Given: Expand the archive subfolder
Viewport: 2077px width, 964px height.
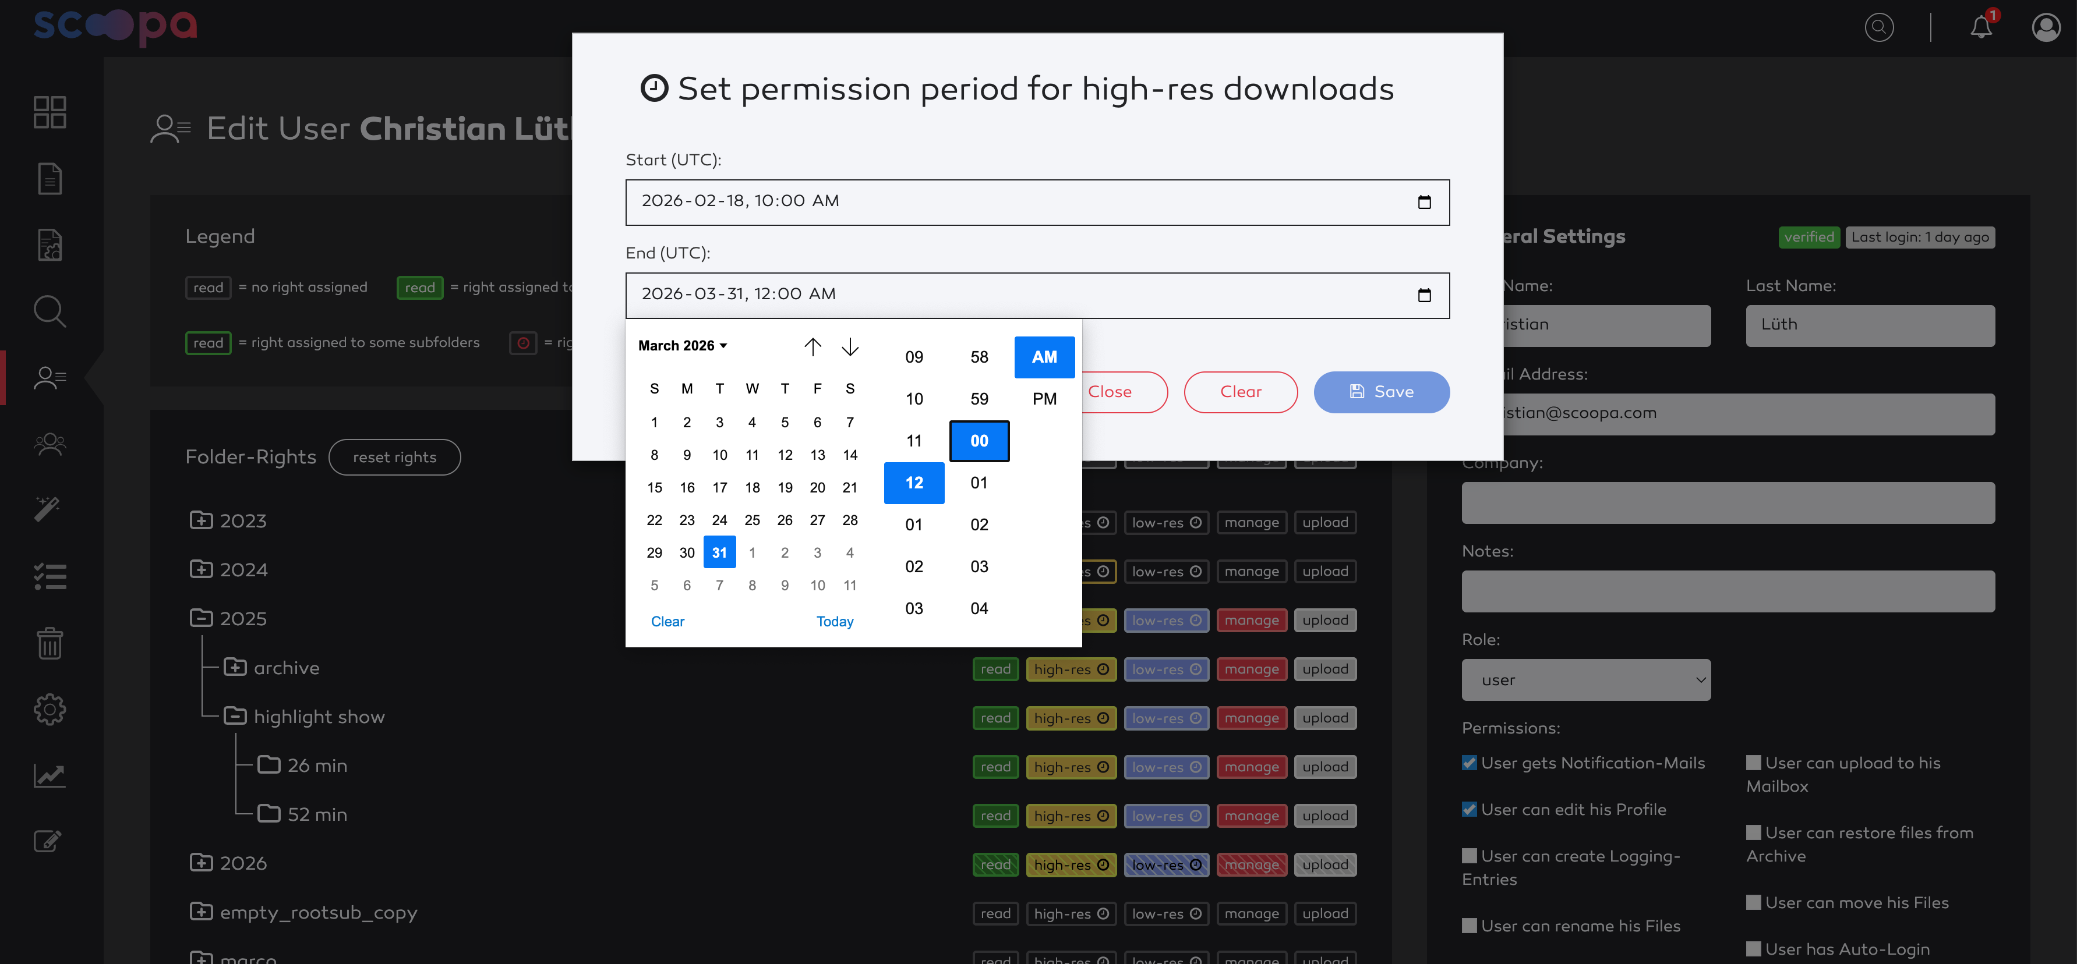Looking at the screenshot, I should coord(235,667).
